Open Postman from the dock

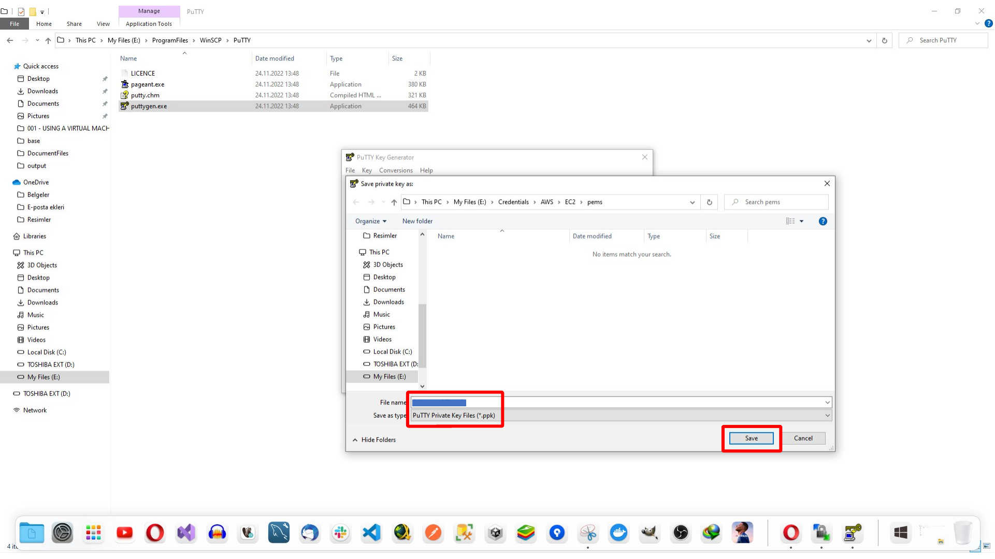pos(433,533)
